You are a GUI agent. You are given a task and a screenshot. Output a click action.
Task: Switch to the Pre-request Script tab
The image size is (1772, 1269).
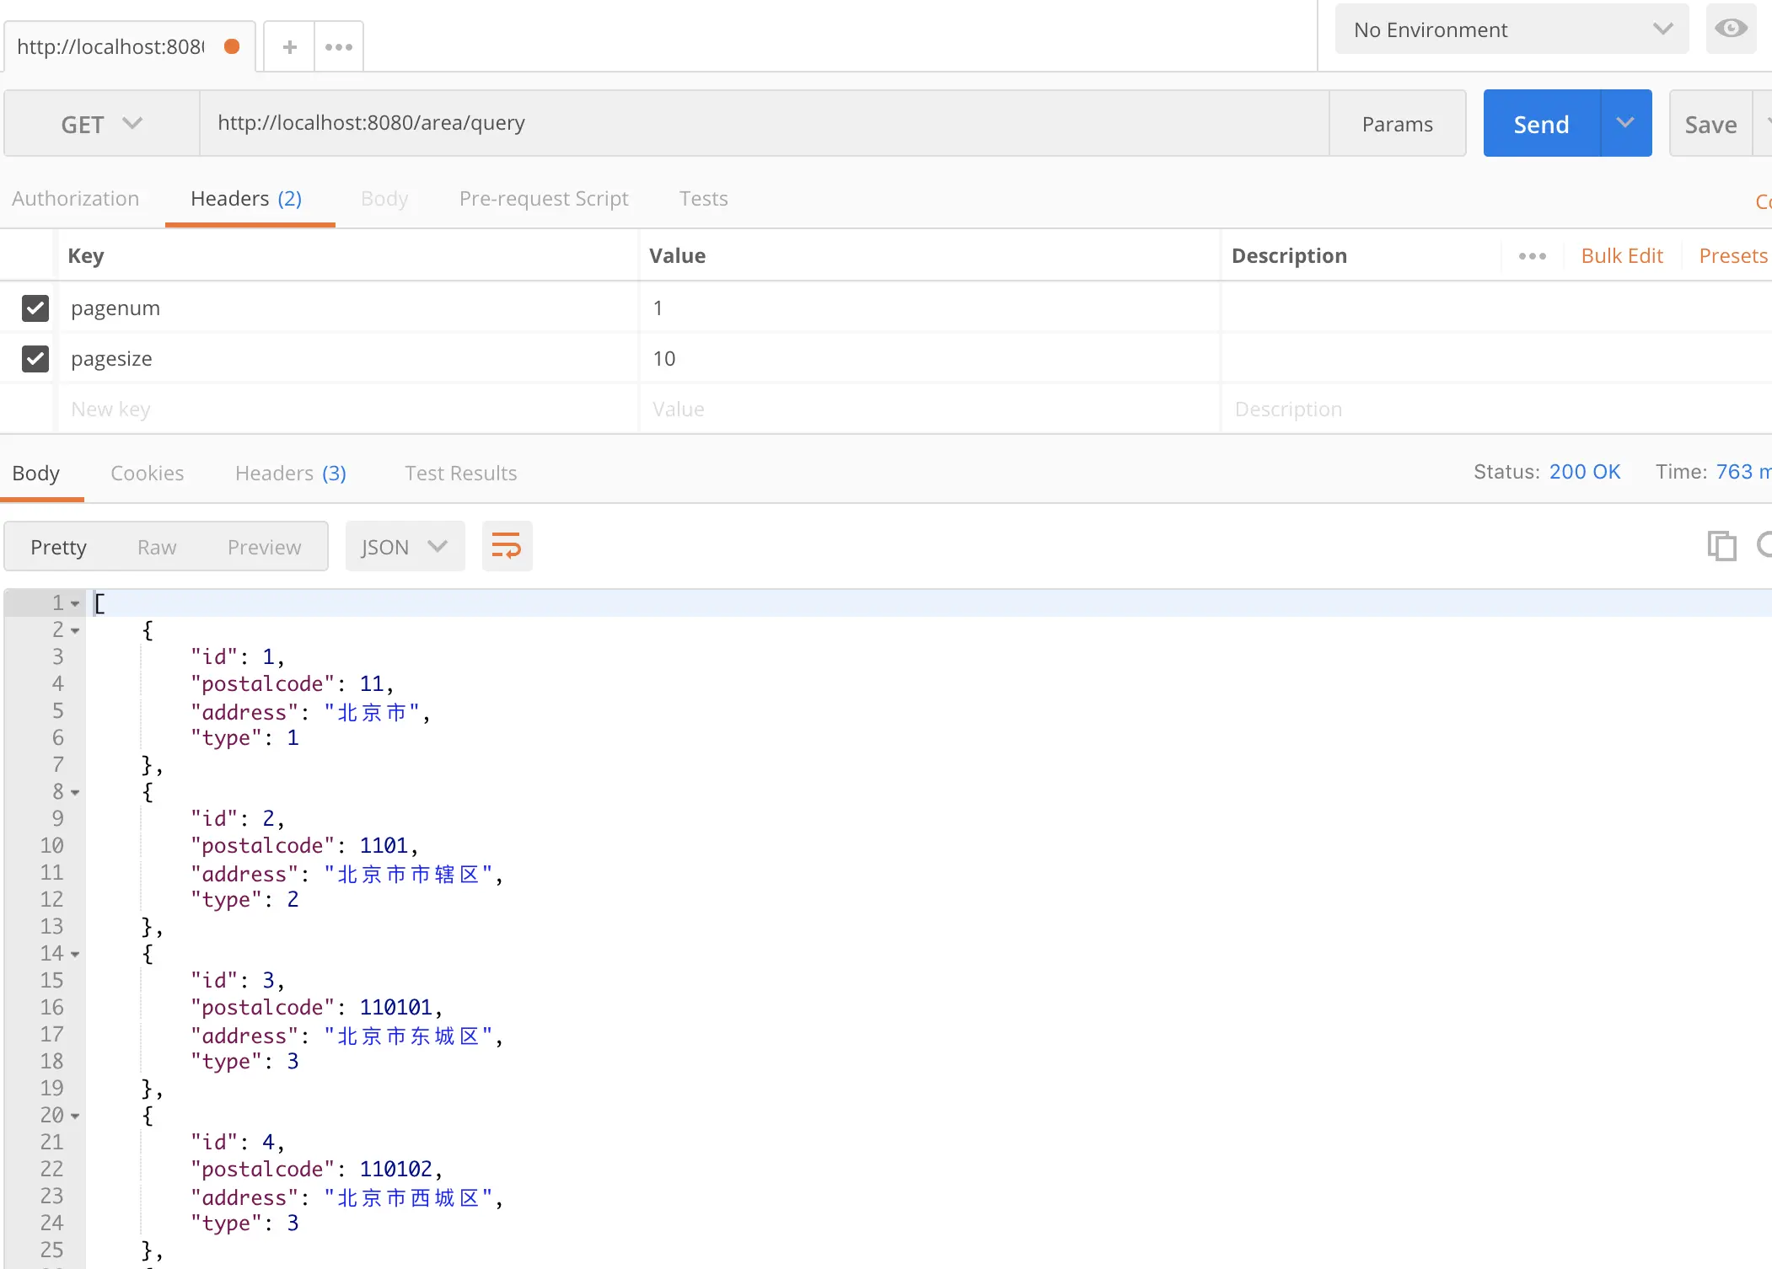click(x=544, y=199)
